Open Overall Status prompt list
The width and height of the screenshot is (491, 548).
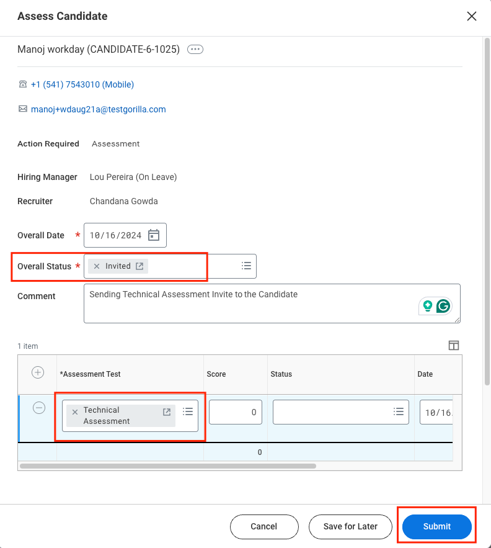point(246,266)
